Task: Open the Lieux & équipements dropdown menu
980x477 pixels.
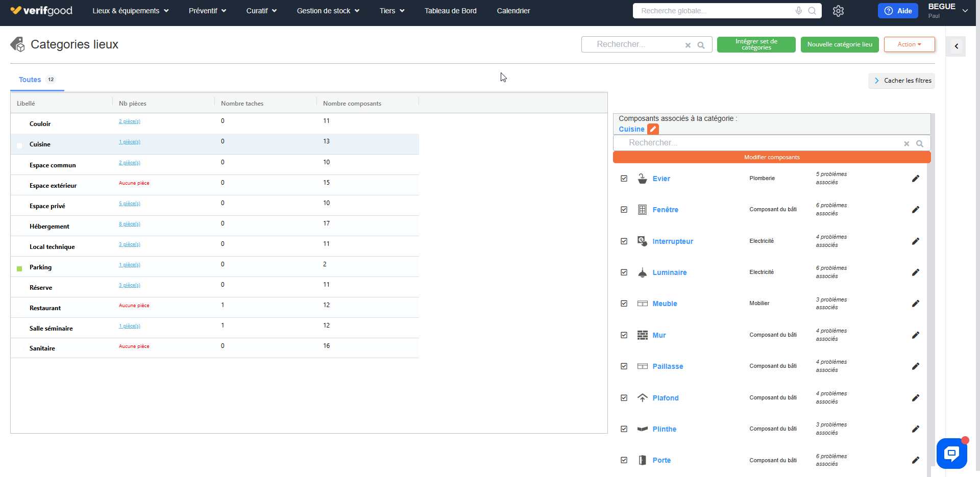Action: click(131, 11)
